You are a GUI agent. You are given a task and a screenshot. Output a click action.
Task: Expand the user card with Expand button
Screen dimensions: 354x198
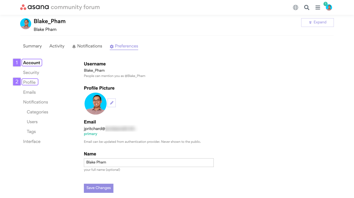(x=317, y=22)
